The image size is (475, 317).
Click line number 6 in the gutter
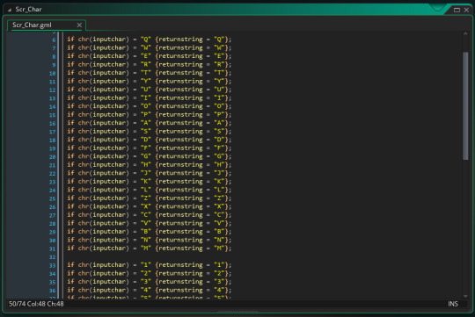pyautogui.click(x=54, y=40)
